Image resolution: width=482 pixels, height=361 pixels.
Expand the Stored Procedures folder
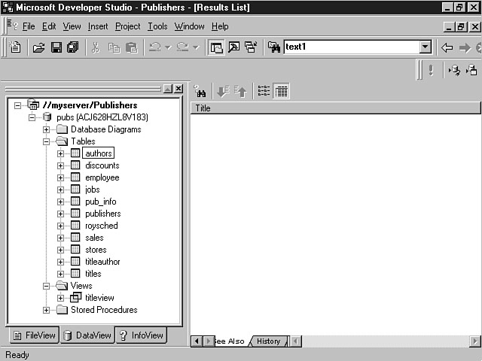pyautogui.click(x=47, y=310)
